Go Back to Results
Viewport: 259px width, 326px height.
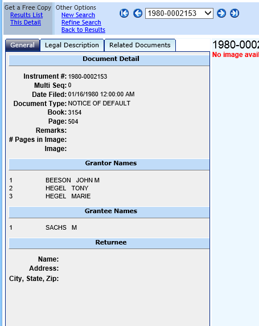tap(83, 30)
